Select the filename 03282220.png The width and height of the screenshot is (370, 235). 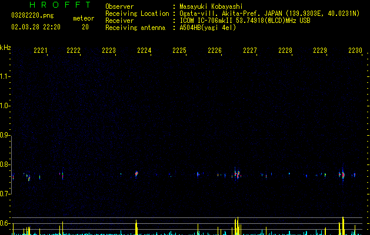32,16
